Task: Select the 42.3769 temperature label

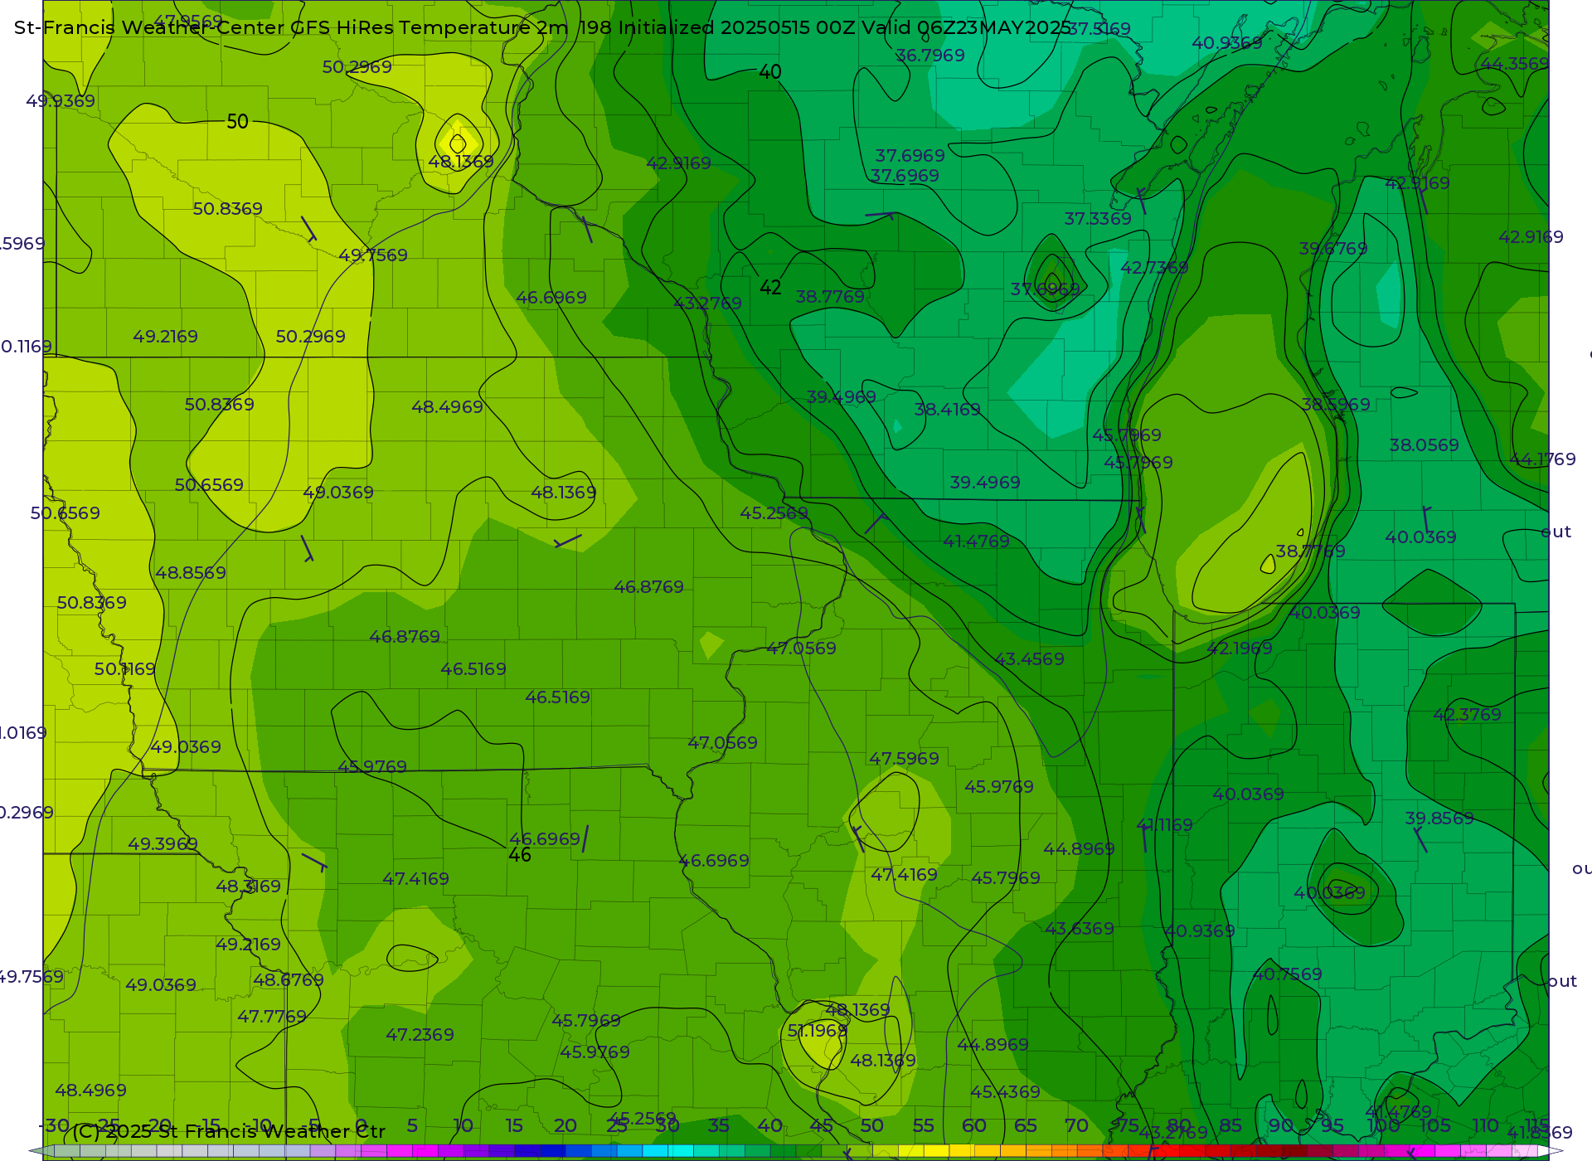Action: coord(1467,715)
